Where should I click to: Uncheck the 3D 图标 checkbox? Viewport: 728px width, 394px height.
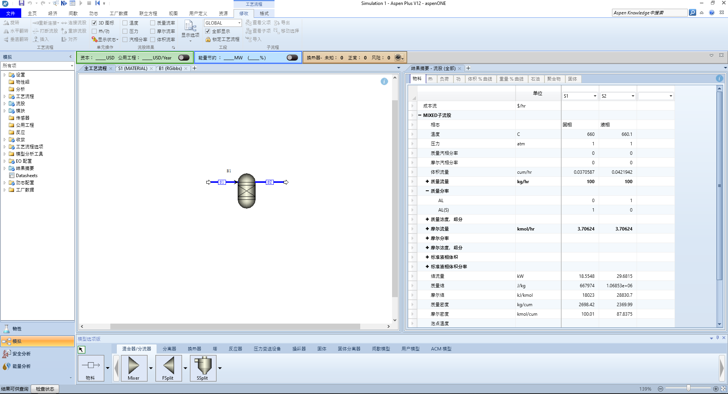point(94,23)
